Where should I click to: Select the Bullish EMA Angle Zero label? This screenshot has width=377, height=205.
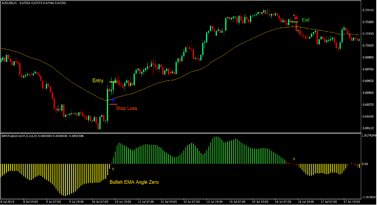(x=134, y=182)
